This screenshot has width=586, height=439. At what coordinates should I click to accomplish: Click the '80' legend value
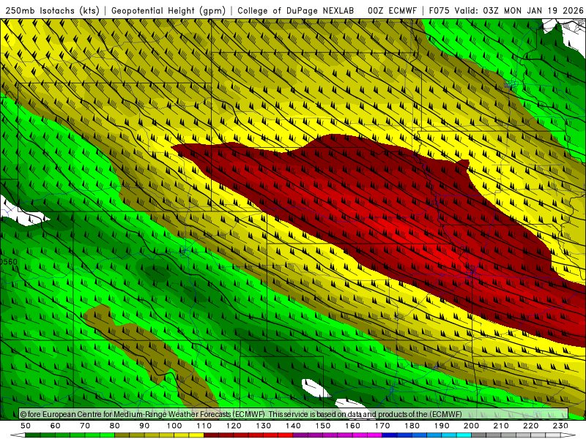115,426
